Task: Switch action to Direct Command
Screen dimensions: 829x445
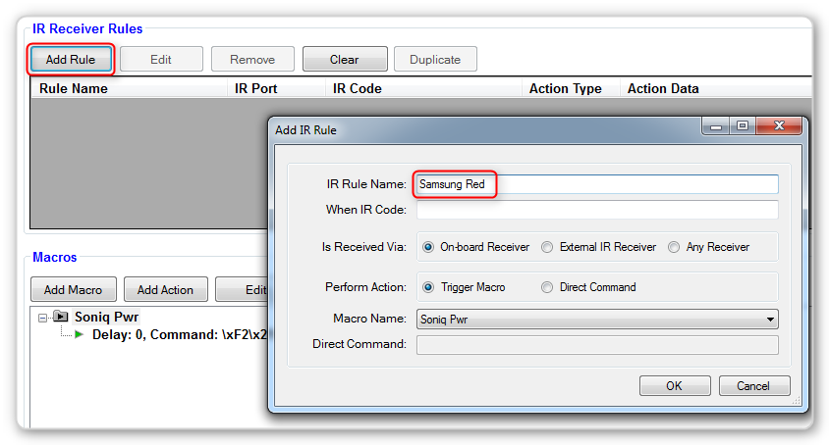Action: click(x=548, y=287)
